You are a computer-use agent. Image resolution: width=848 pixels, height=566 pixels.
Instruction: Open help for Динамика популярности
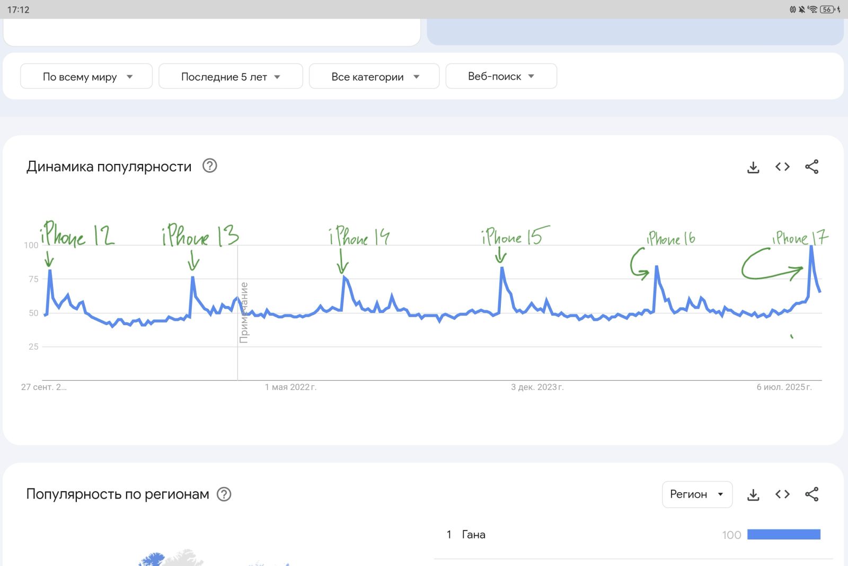point(210,166)
